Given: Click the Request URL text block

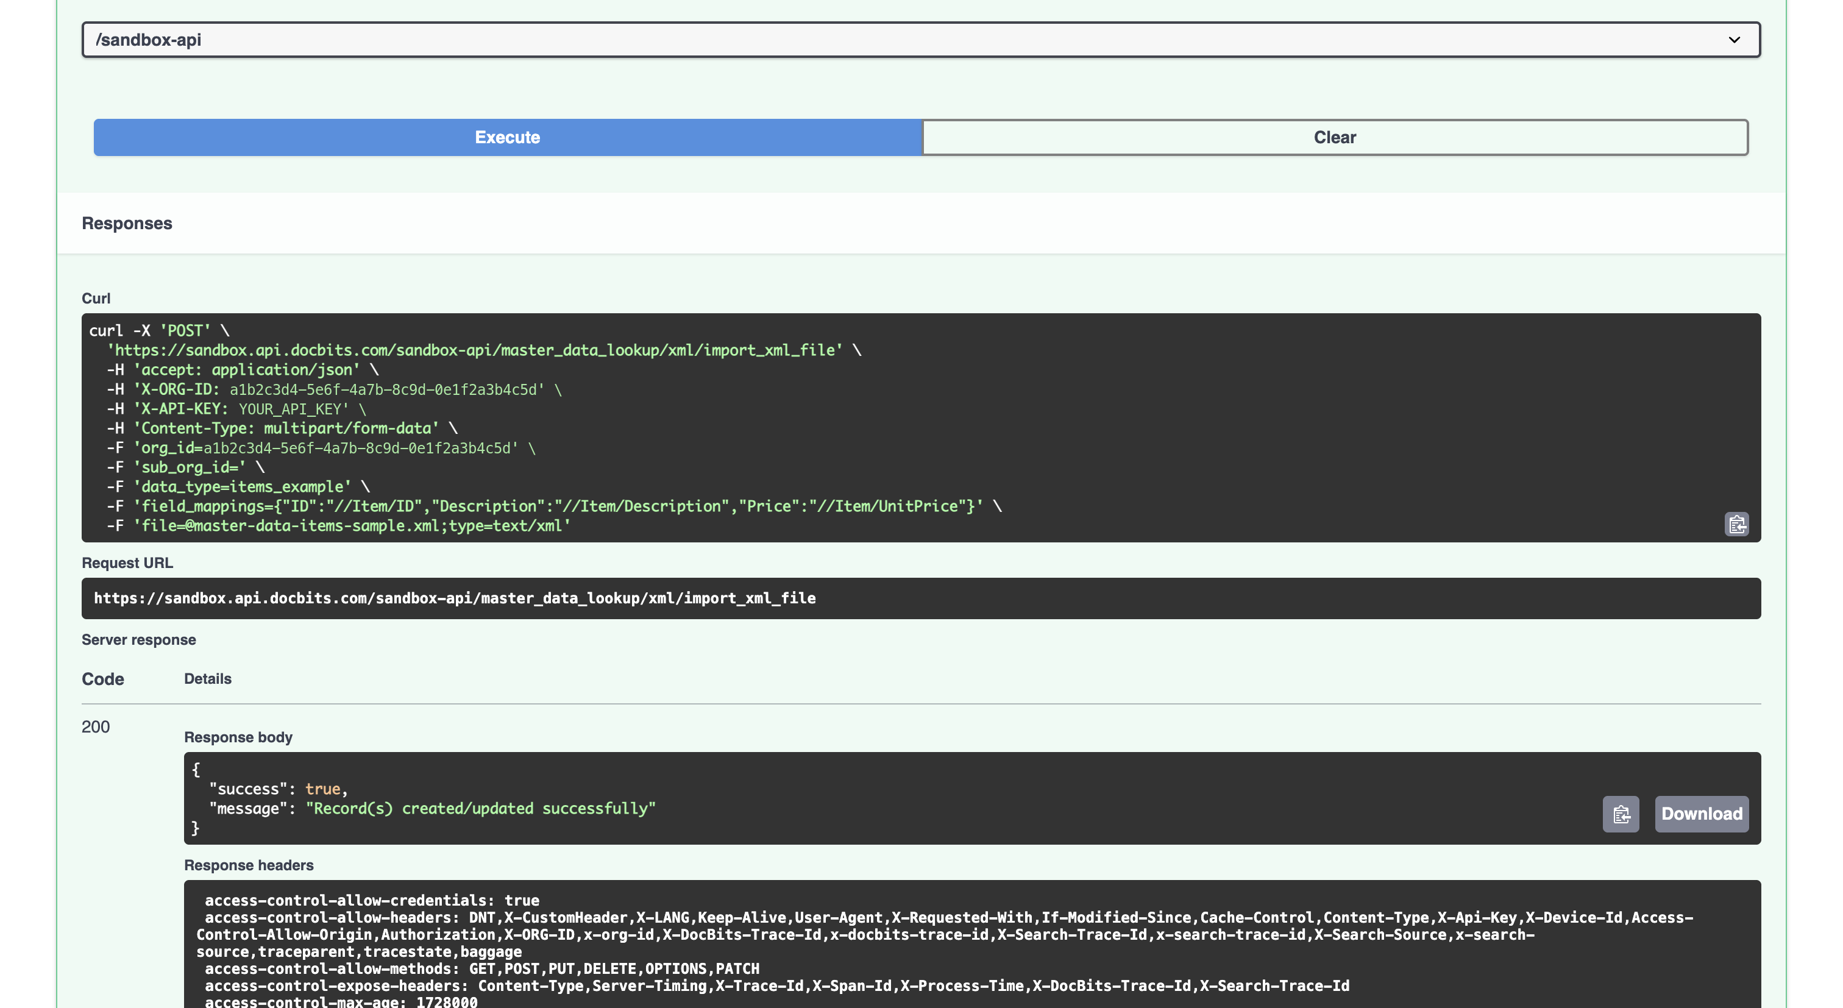Looking at the screenshot, I should click(x=921, y=598).
